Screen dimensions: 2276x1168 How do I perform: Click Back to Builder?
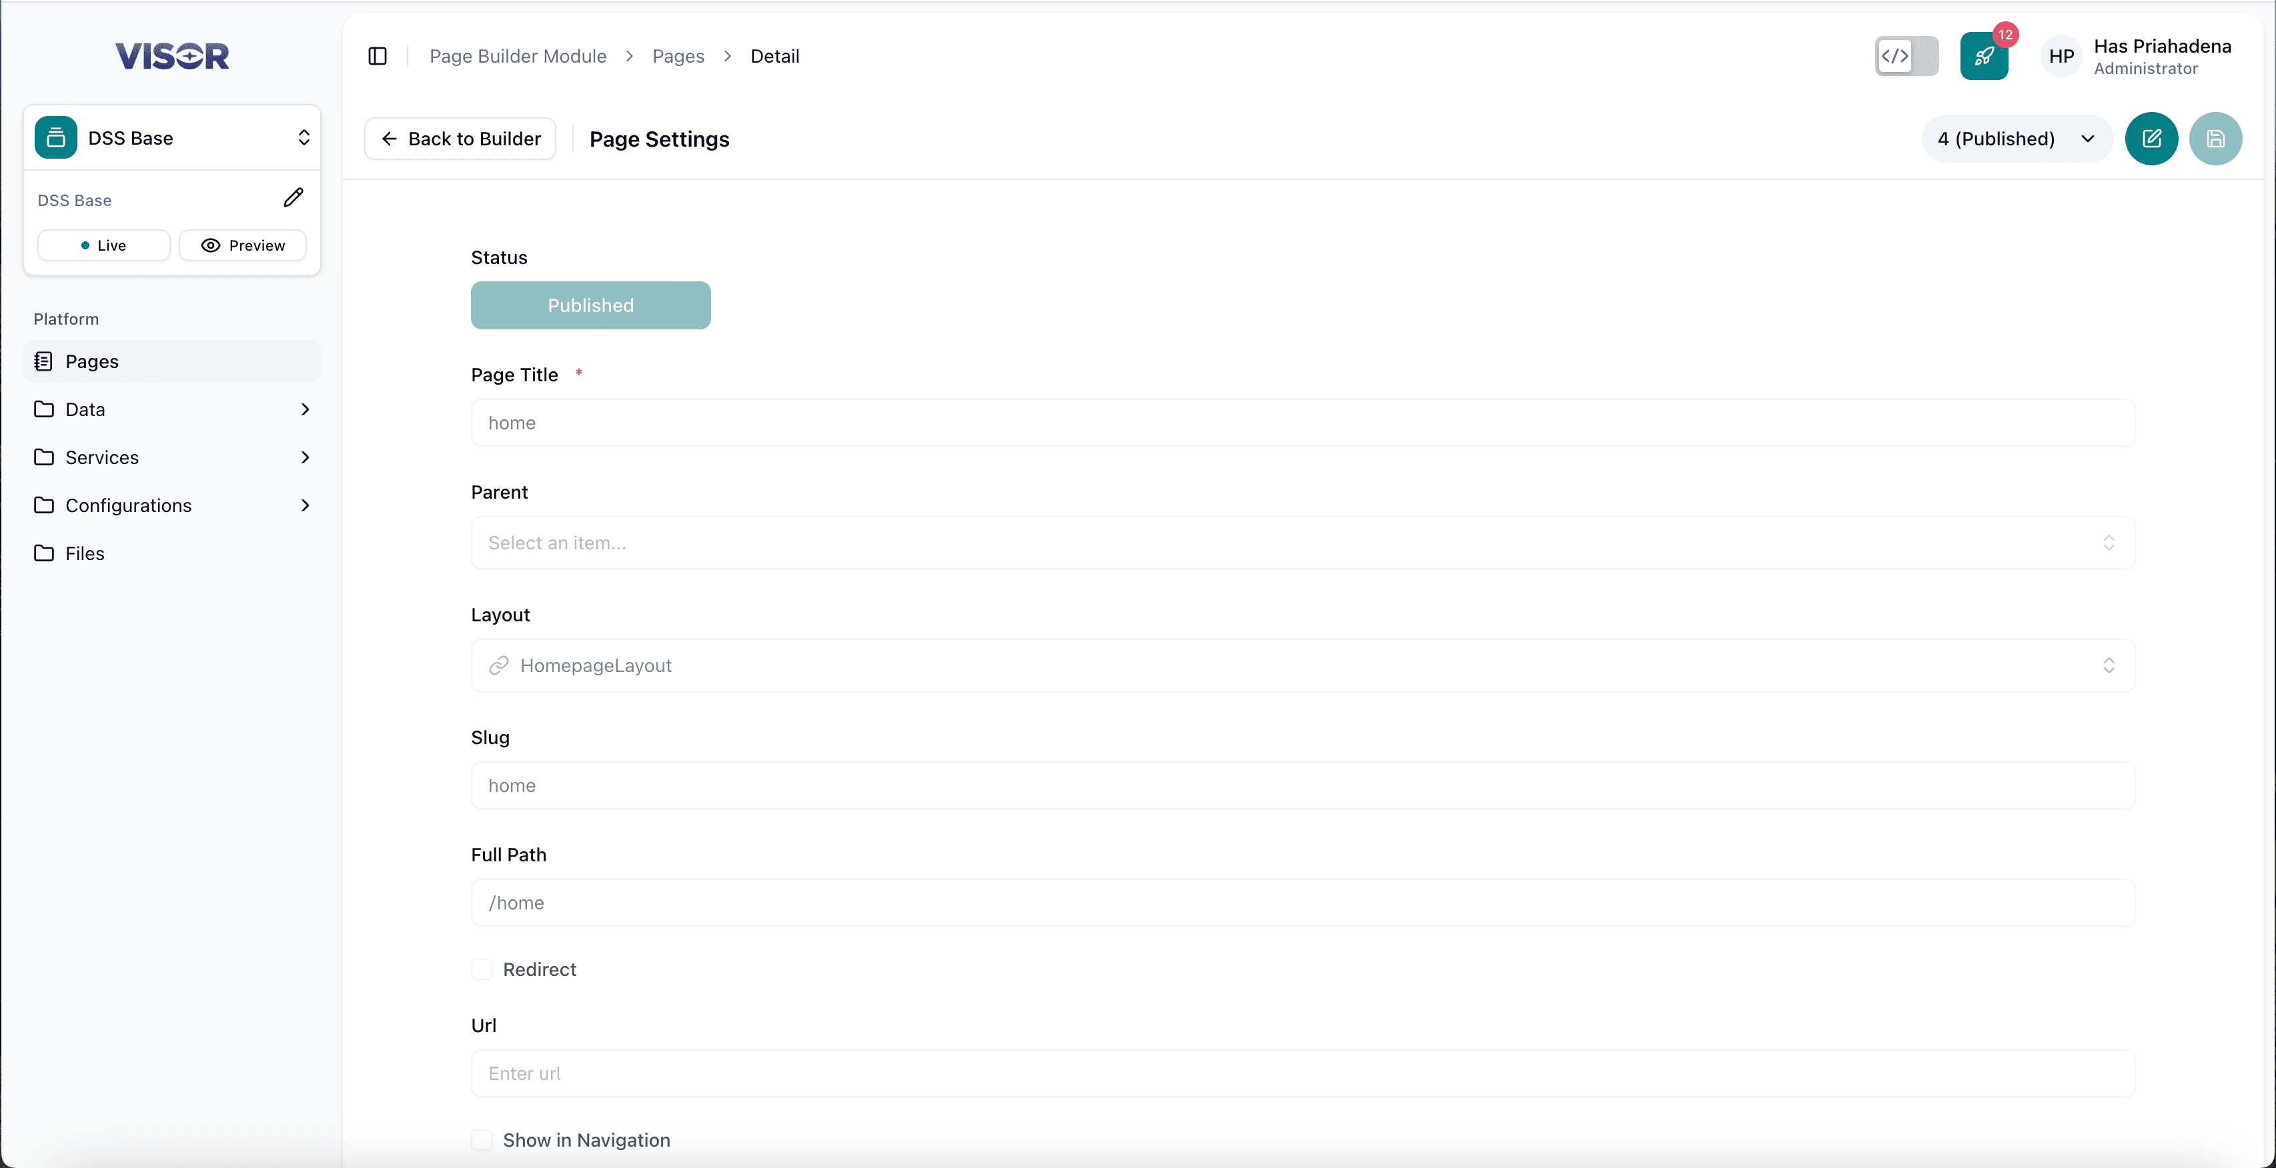pyautogui.click(x=460, y=139)
